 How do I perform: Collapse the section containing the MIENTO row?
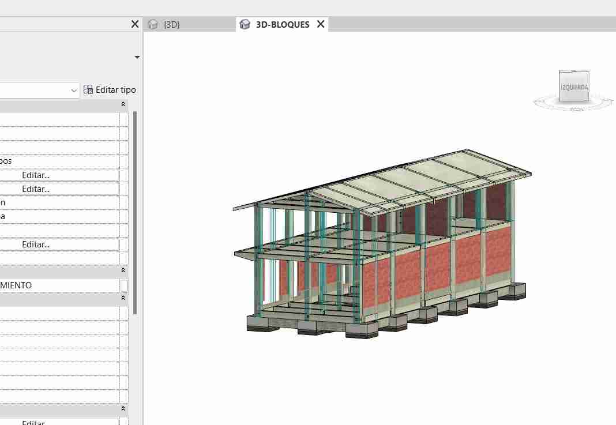[x=123, y=270]
